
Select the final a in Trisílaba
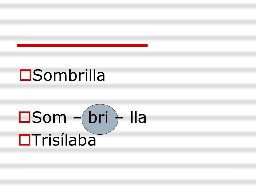point(92,141)
